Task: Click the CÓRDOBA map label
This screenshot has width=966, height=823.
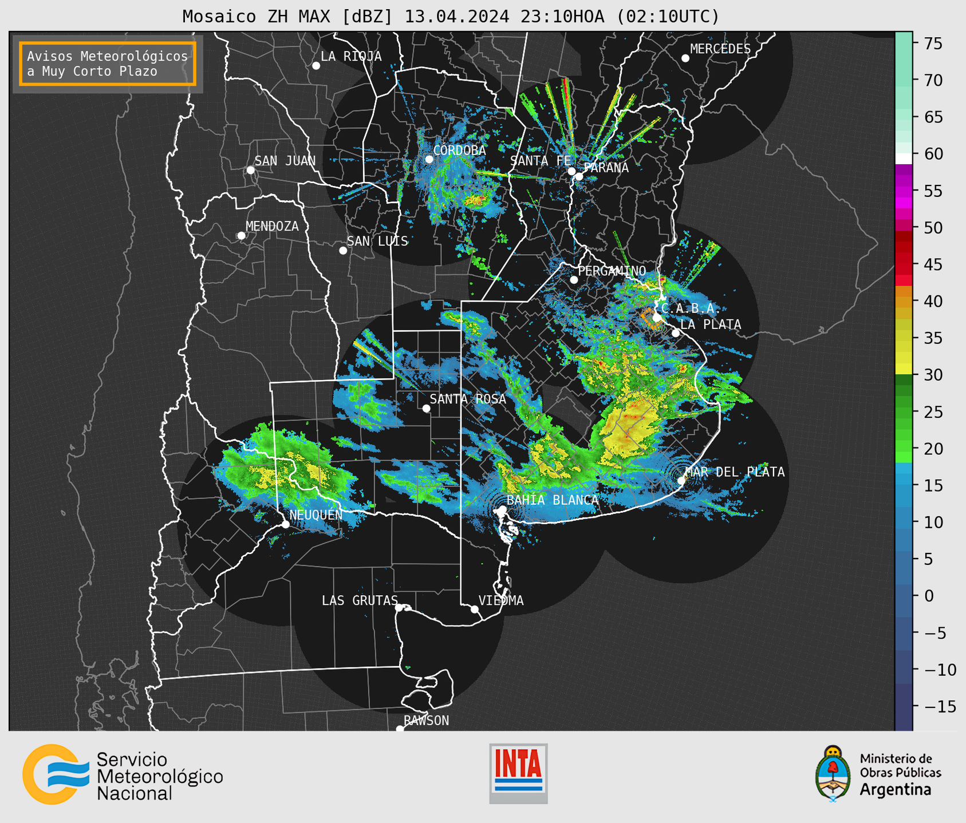Action: pos(459,151)
